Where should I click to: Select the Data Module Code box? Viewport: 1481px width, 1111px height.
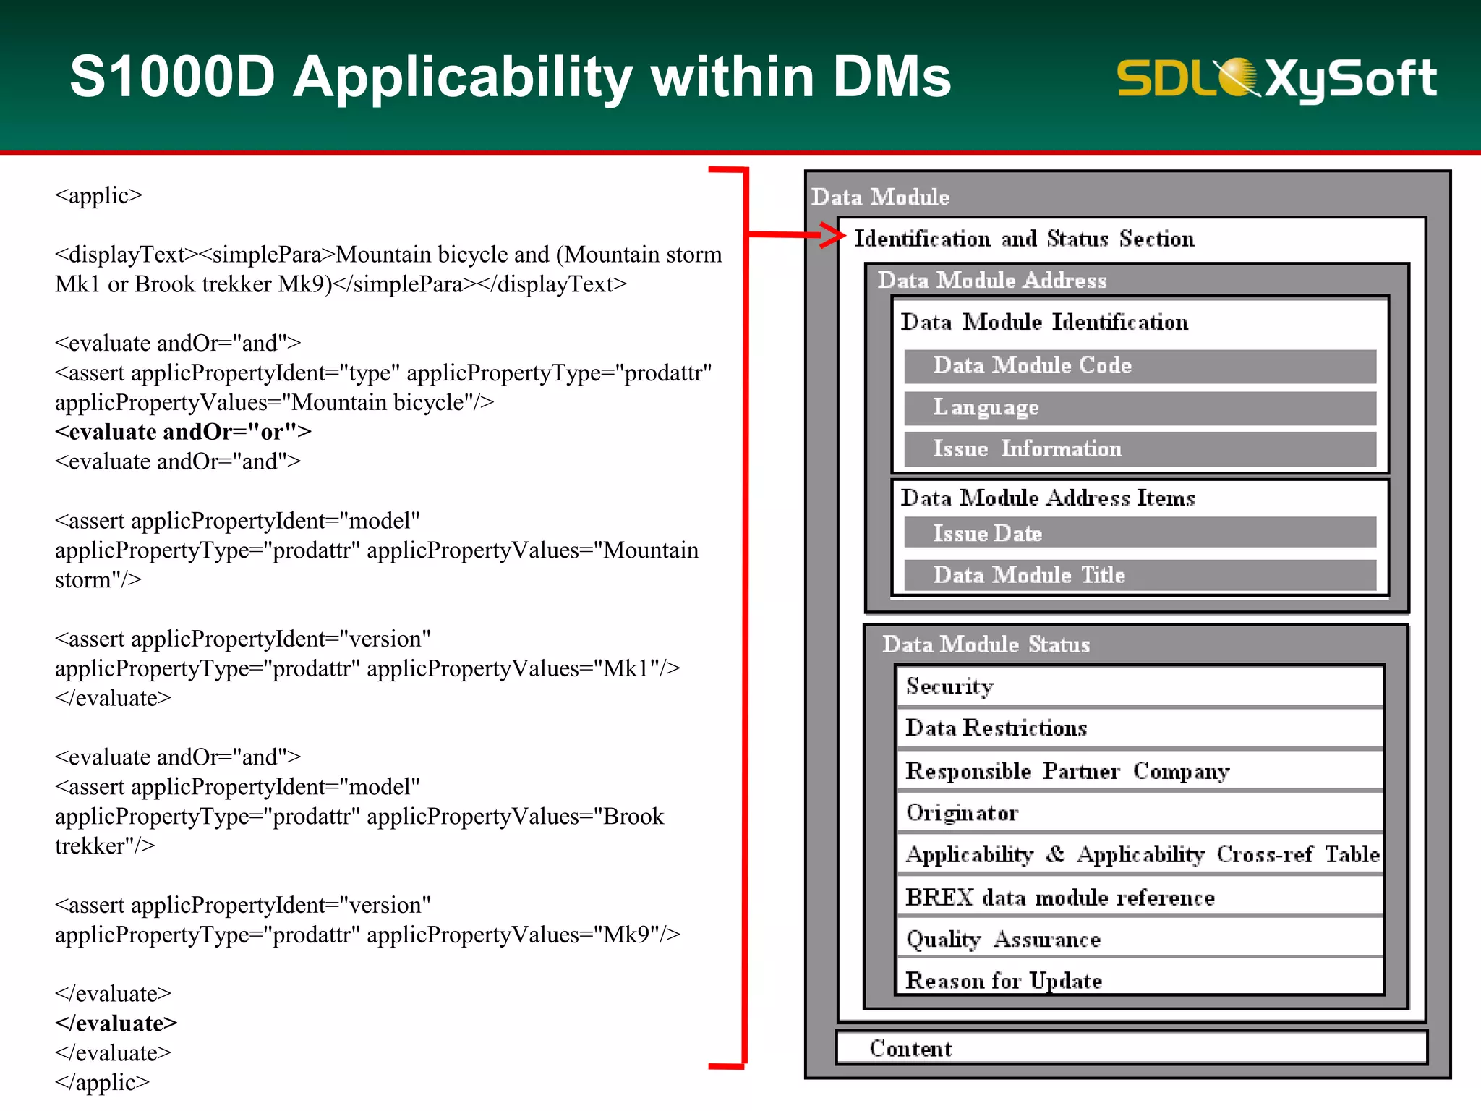pos(1140,366)
